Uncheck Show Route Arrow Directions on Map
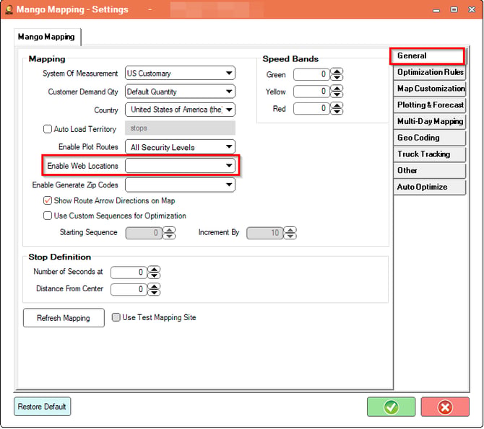484x429 pixels. (48, 200)
